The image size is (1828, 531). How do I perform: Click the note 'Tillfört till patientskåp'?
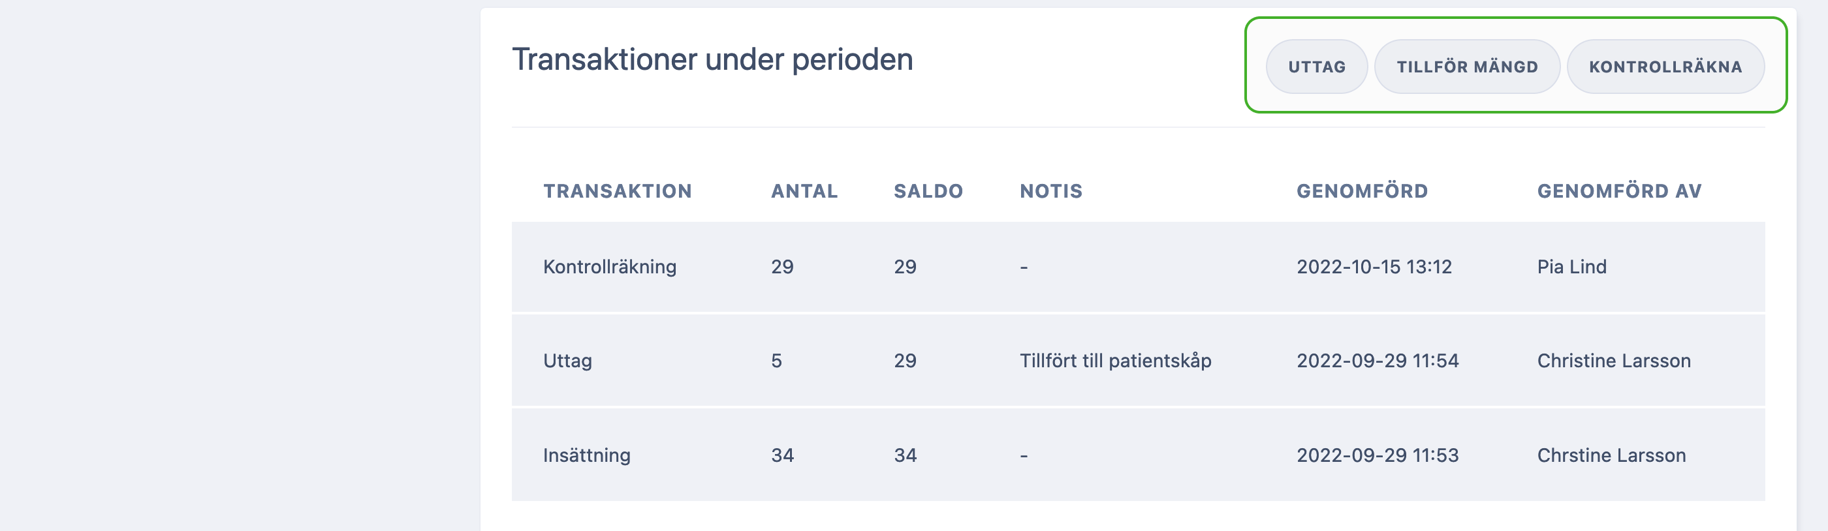coord(1116,360)
